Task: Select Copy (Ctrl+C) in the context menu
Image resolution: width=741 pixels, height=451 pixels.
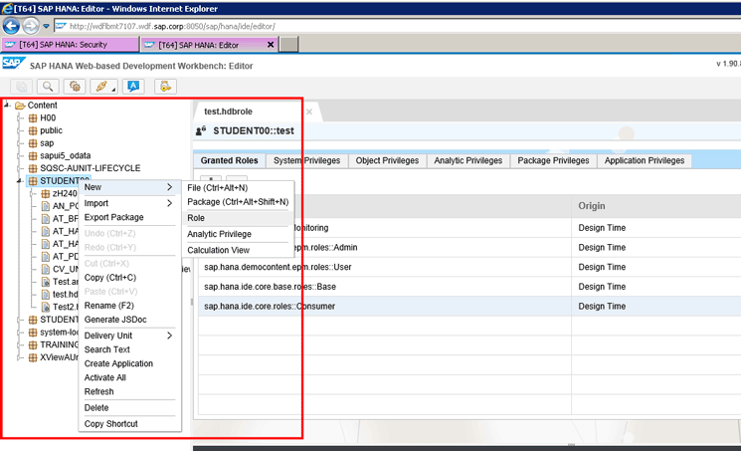Action: (129, 278)
